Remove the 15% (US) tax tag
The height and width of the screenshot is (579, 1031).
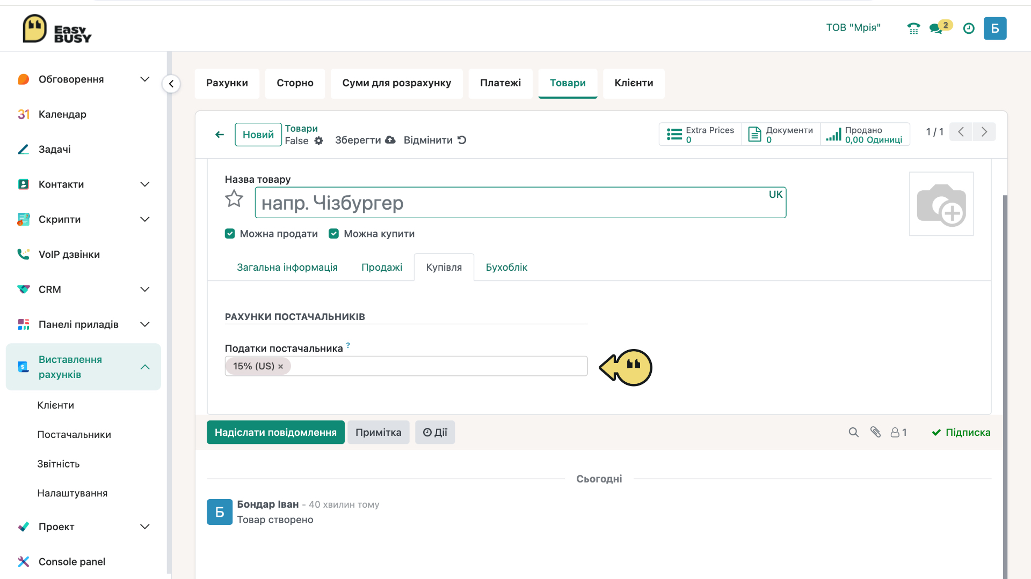280,367
